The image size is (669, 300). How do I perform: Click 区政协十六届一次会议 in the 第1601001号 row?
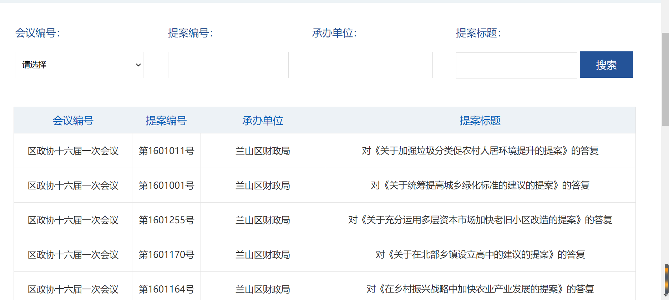pyautogui.click(x=73, y=185)
